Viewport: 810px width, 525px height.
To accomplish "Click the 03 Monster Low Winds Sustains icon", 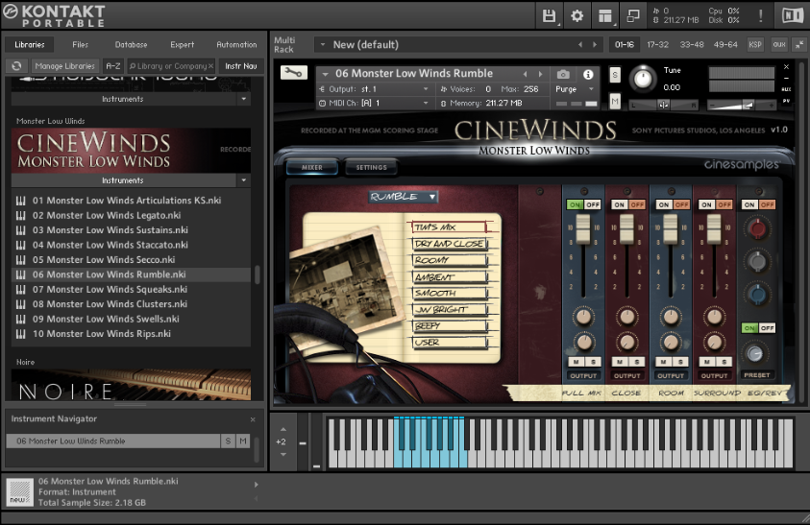I will click(21, 230).
